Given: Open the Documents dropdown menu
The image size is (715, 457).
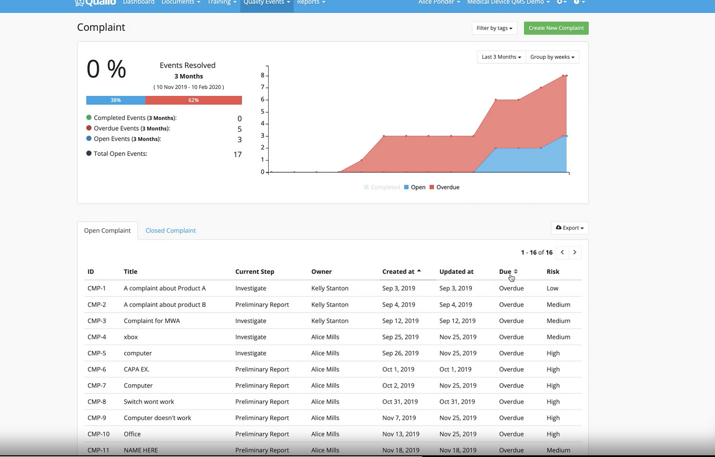Looking at the screenshot, I should 181,3.
